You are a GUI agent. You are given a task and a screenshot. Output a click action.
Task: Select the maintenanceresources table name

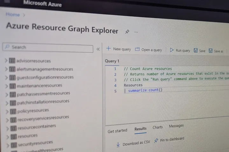pos(39,86)
